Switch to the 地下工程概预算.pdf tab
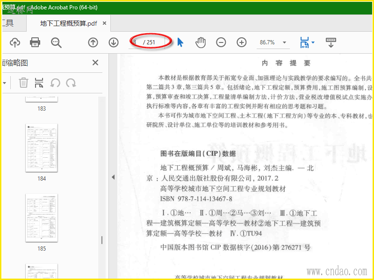The width and height of the screenshot is (374, 280). [69, 23]
